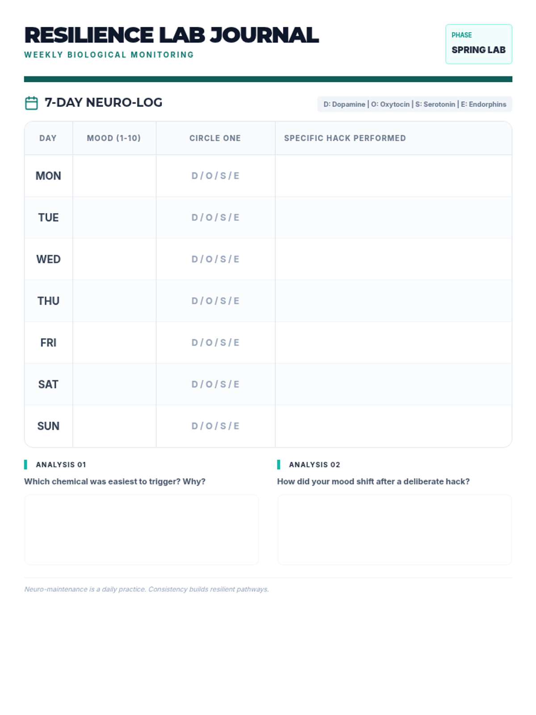Click Tuesday's specific hack performed field
The image size is (536, 715).
[393, 217]
